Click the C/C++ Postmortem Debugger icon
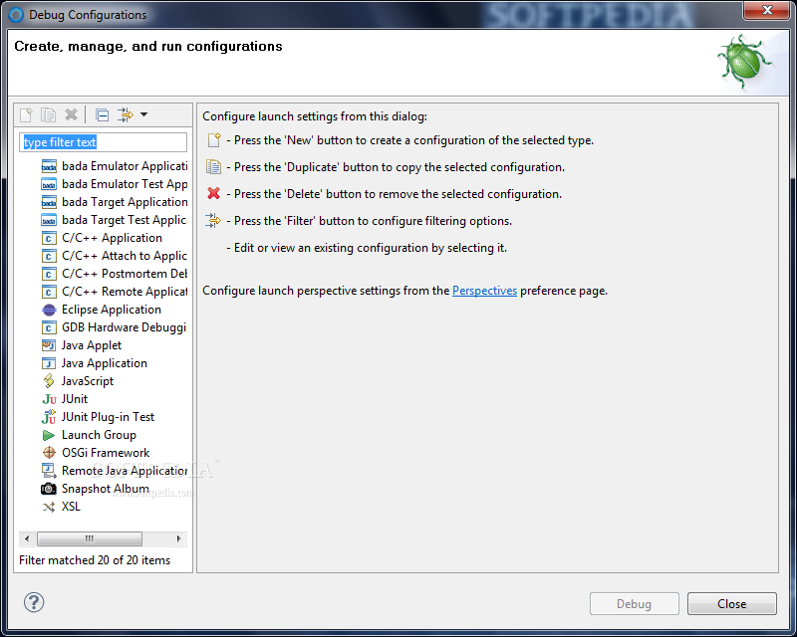The image size is (797, 637). 49,274
